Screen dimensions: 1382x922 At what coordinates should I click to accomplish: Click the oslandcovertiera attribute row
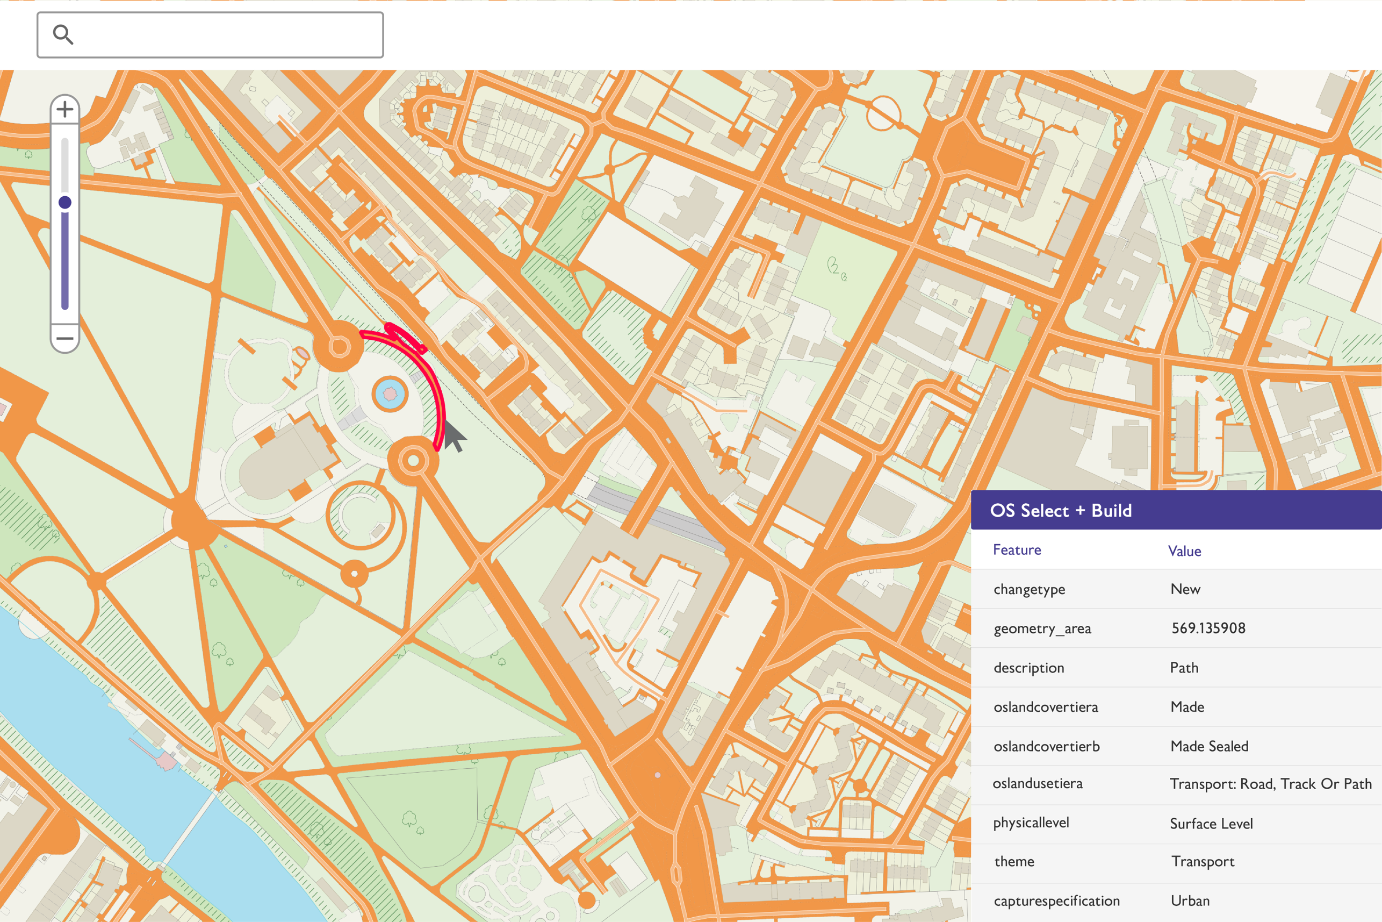tap(1045, 707)
